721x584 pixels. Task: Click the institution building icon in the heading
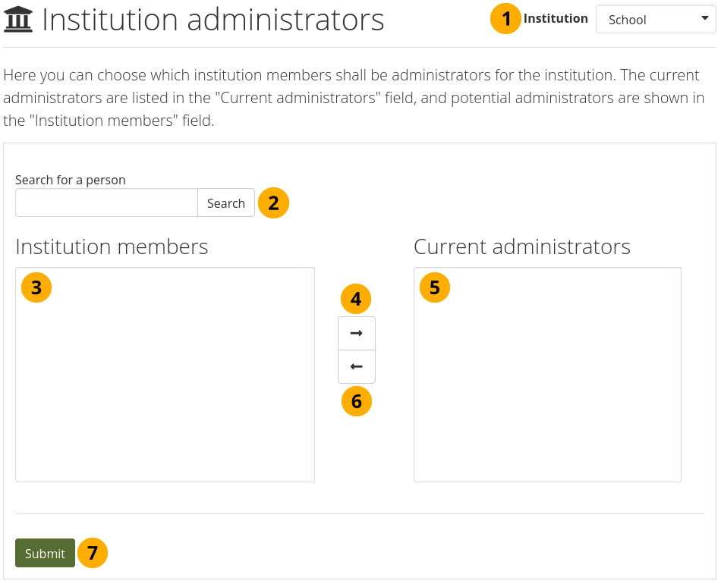click(x=18, y=20)
